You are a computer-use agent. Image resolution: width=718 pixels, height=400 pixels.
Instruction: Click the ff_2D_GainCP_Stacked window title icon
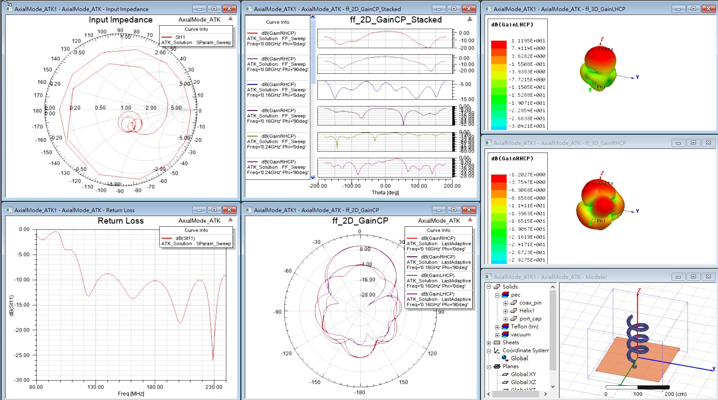click(x=248, y=9)
